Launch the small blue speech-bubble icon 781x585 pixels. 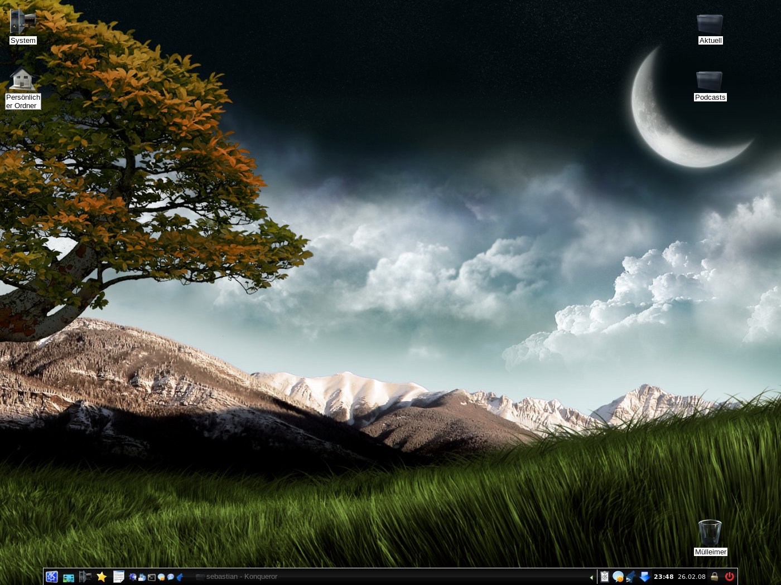171,577
